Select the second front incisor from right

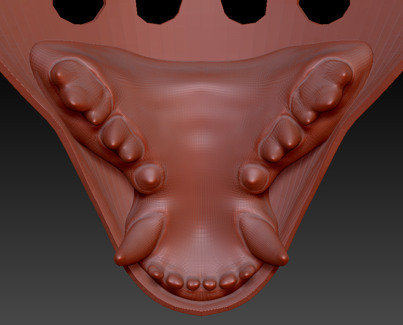(x=228, y=281)
